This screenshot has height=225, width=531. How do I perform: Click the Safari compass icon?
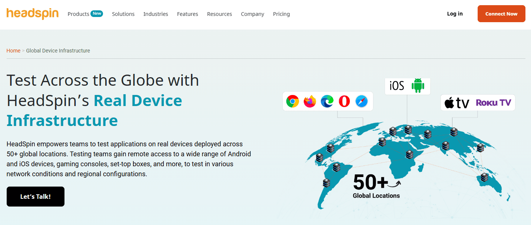pos(361,101)
